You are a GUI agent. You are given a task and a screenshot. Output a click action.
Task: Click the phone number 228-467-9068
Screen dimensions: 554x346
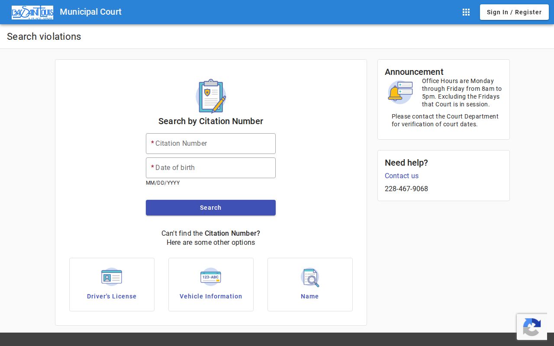[x=406, y=189]
